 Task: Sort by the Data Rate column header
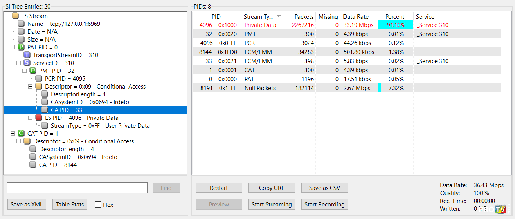click(x=356, y=16)
